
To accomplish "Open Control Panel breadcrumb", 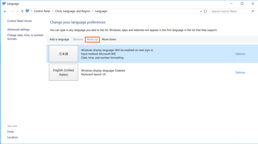I will [x=42, y=11].
